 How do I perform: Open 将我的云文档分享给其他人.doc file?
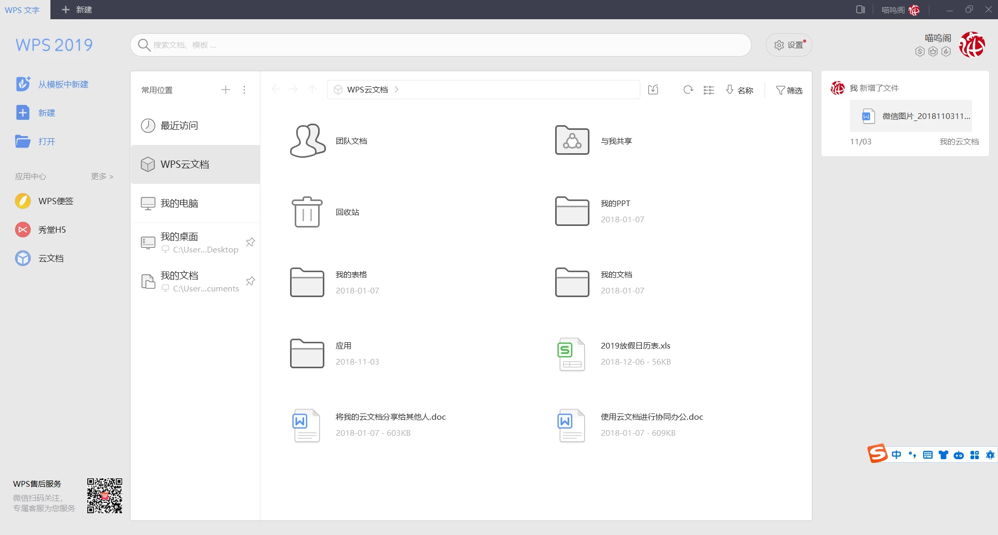click(369, 425)
